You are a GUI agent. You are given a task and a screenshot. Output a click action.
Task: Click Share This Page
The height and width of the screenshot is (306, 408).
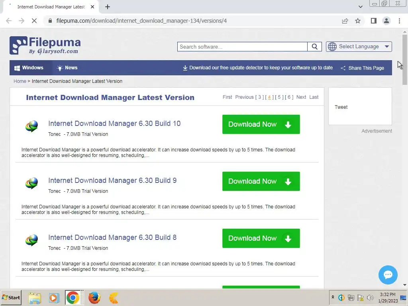click(363, 68)
